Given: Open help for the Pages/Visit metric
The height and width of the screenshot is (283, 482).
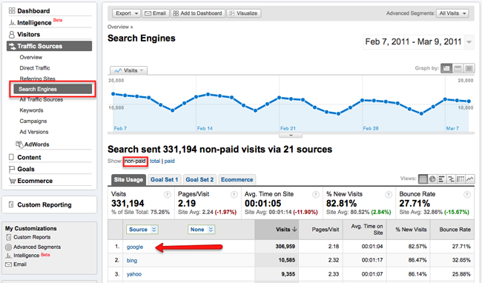Looking at the screenshot, I should pos(234,194).
